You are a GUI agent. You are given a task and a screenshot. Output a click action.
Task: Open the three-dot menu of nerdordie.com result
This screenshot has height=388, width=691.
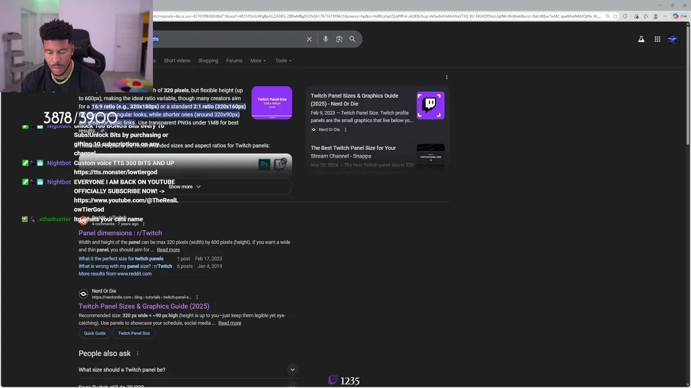pyautogui.click(x=197, y=297)
